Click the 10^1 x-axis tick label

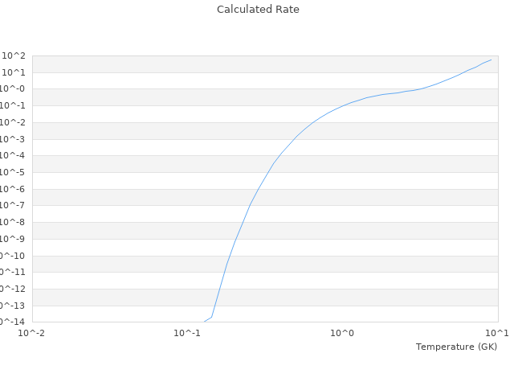[497, 333]
